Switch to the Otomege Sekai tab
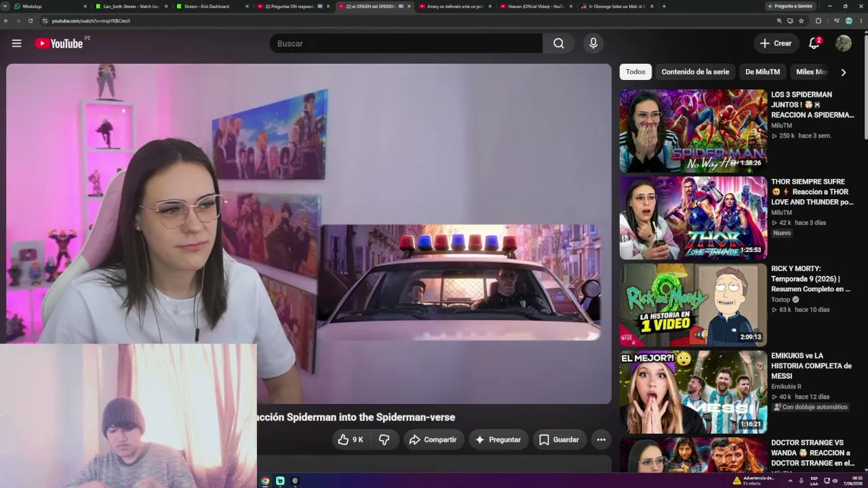Viewport: 868px width, 488px height. [616, 6]
